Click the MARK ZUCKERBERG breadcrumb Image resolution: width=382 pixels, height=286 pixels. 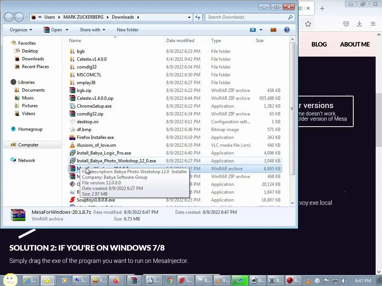coord(83,17)
